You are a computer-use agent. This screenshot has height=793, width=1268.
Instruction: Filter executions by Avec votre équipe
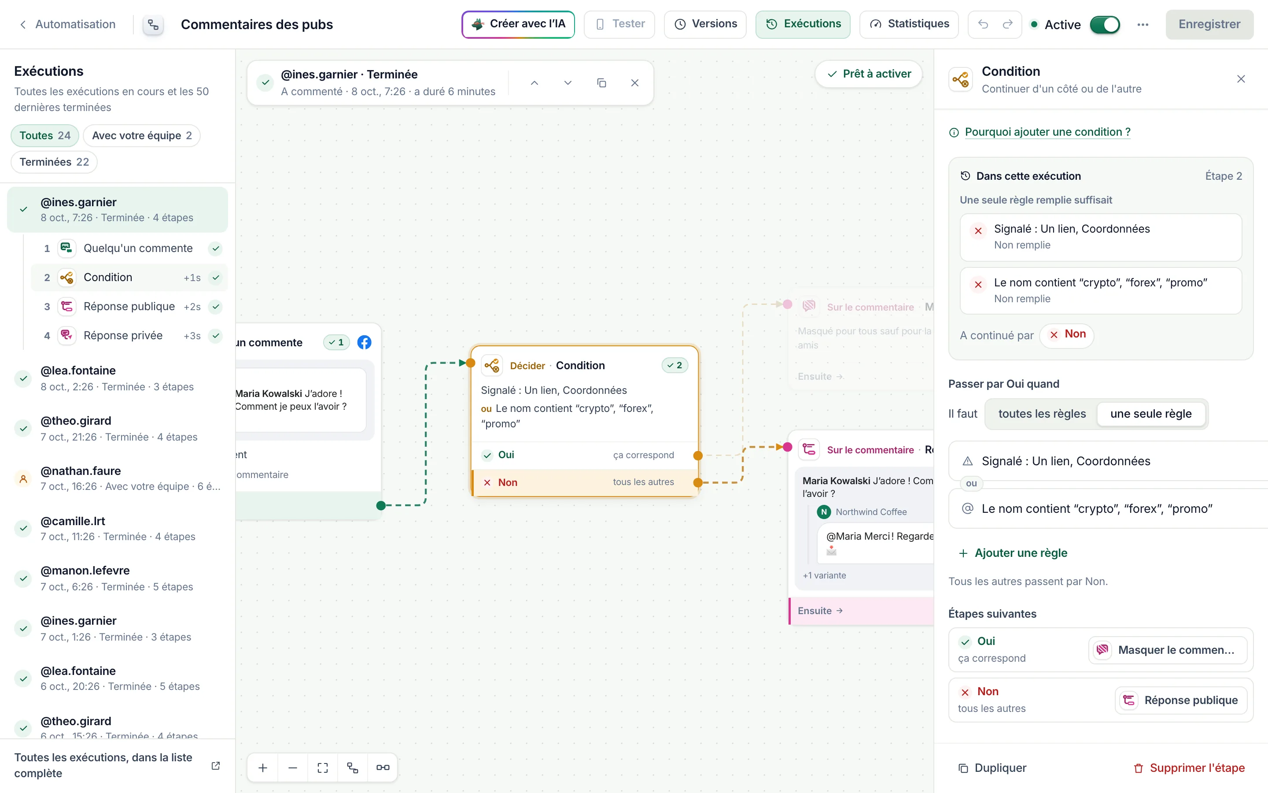142,136
